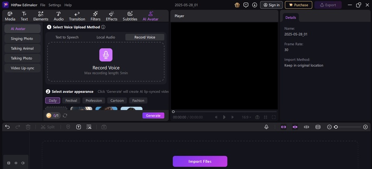Open the Help menu
This screenshot has height=169, width=372.
(x=68, y=5)
